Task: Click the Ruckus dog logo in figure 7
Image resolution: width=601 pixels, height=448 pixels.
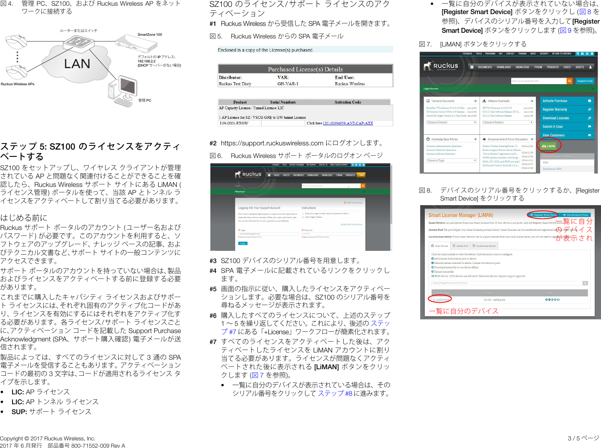Action: [441, 66]
